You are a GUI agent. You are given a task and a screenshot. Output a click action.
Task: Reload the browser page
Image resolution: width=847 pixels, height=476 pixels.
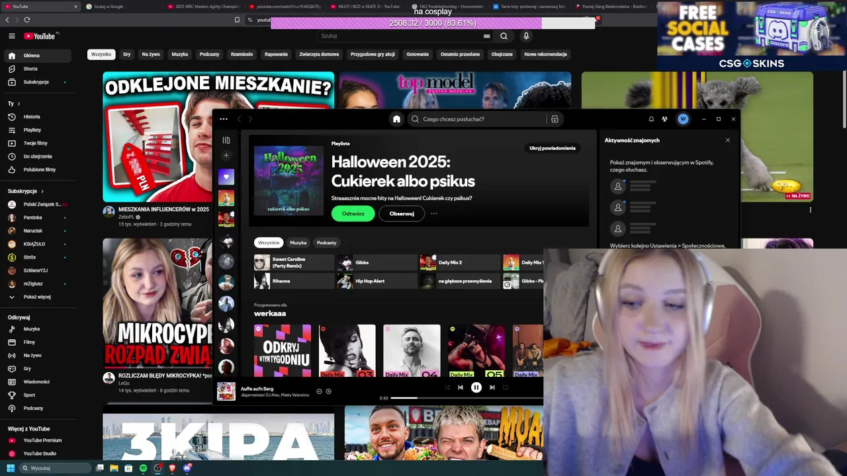(26, 20)
